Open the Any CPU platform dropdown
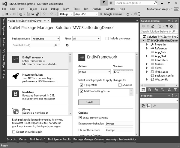 86,14
